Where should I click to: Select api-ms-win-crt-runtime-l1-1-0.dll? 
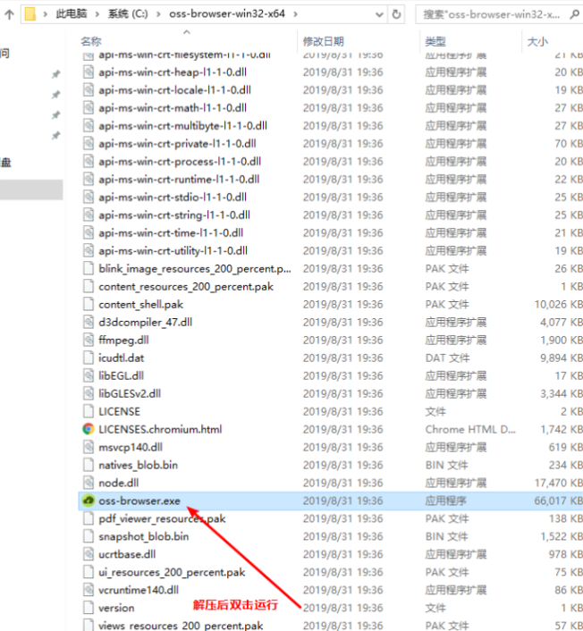point(179,180)
